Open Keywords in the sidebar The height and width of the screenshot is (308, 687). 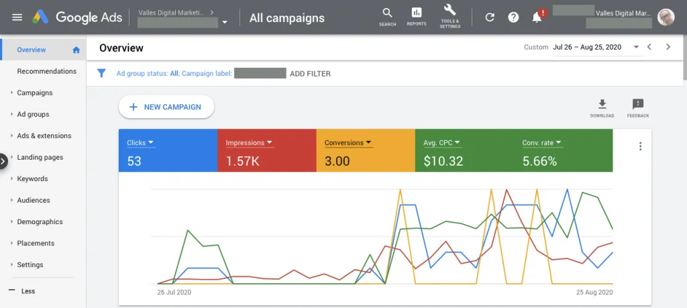32,178
